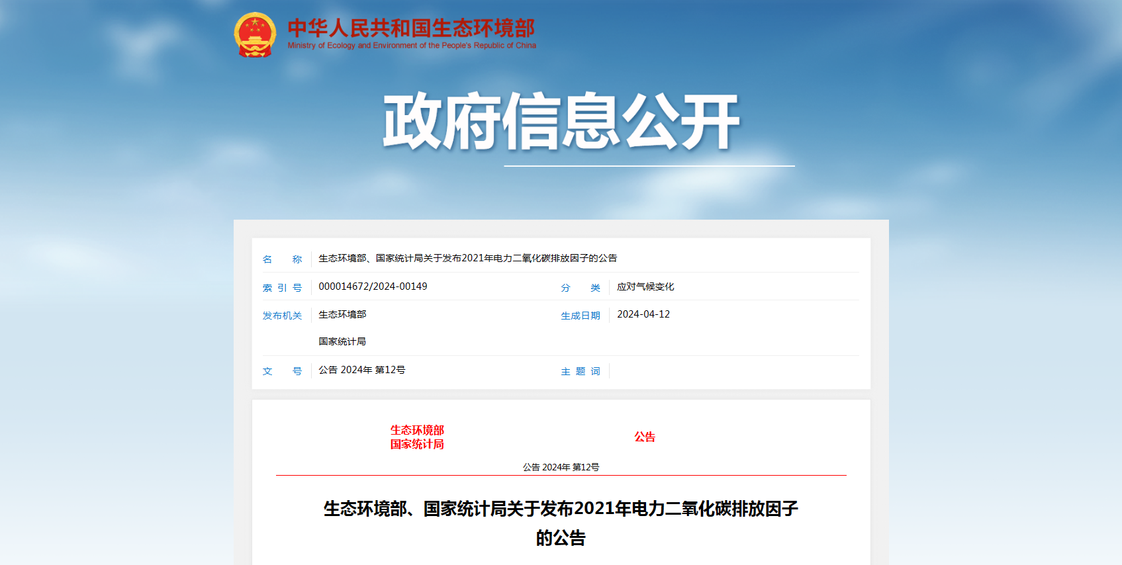This screenshot has width=1122, height=565.
Task: Select 公告 2024年 第12号 above the red line
Action: pos(561,467)
